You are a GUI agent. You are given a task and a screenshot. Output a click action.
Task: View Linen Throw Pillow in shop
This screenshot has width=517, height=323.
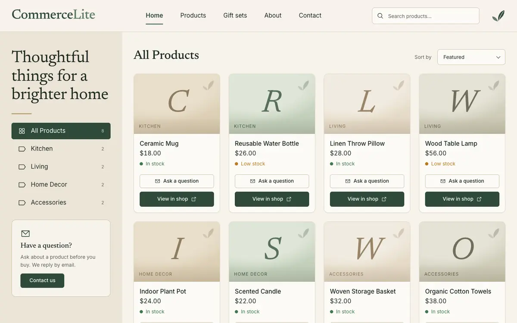tap(367, 199)
